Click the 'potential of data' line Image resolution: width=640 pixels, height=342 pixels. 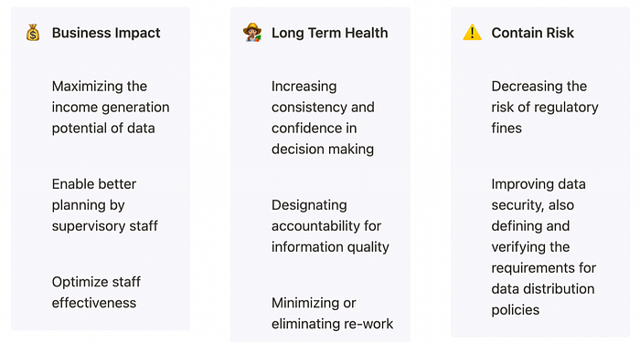pos(103,129)
